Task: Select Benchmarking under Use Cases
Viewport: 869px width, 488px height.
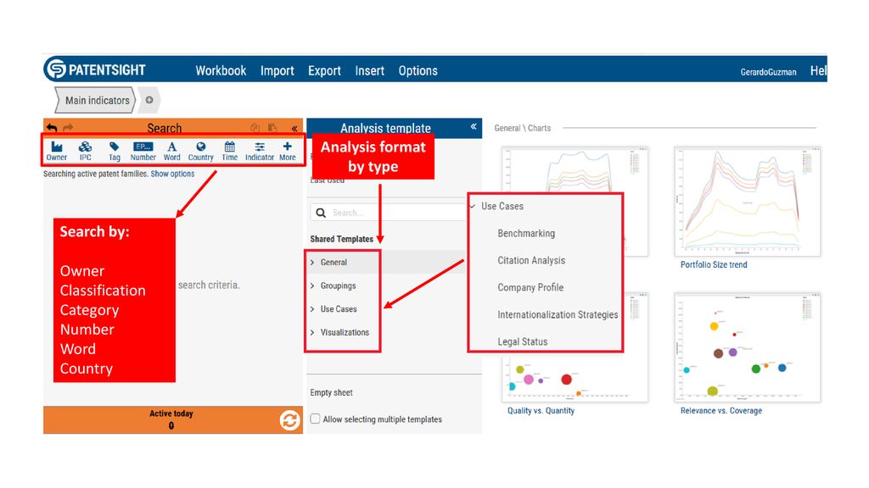Action: 526,233
